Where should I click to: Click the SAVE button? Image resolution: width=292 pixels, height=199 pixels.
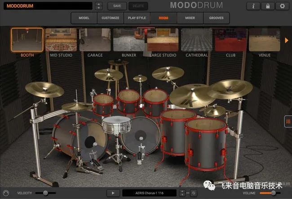pos(117,6)
